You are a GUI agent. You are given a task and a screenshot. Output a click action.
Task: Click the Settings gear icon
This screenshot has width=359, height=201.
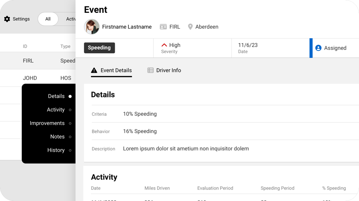coord(7,19)
